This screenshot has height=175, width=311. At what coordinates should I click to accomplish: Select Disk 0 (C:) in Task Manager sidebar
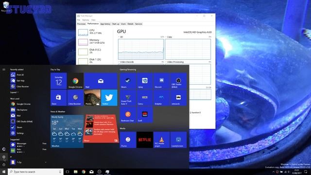[x=94, y=52]
